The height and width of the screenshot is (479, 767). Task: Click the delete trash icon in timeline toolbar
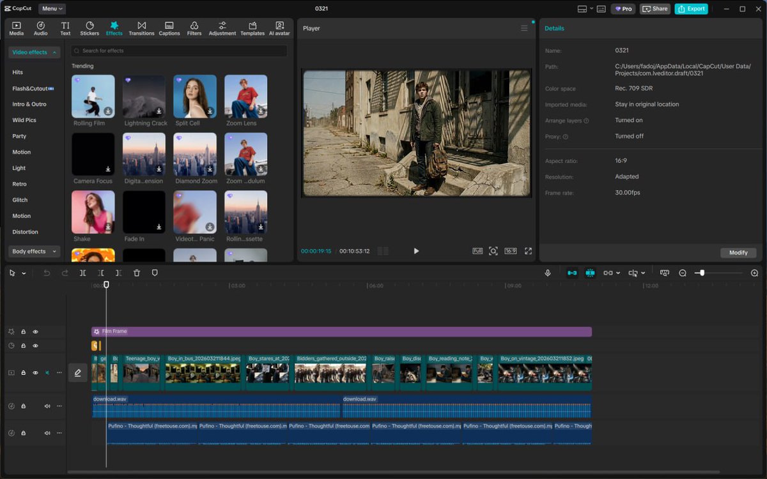[137, 273]
